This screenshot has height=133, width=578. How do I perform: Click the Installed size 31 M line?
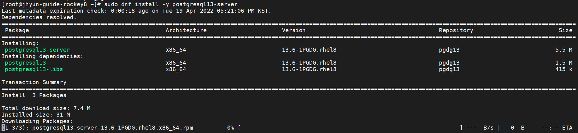(x=36, y=115)
